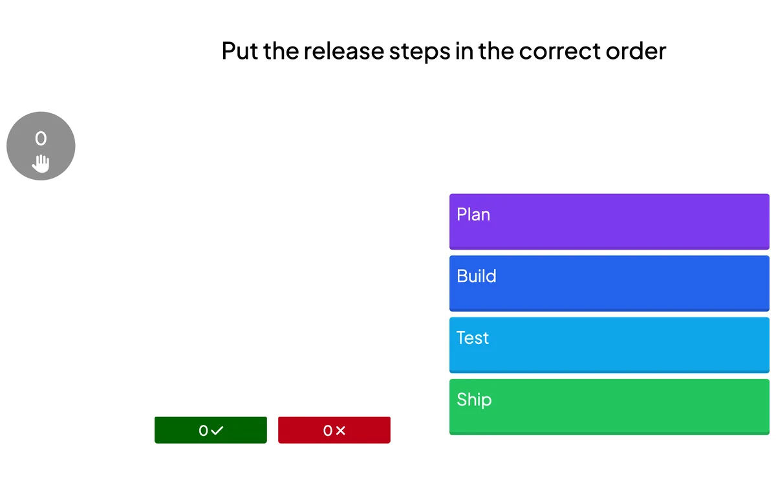Open the green correct answers counter
The width and height of the screenshot is (776, 485).
(211, 430)
